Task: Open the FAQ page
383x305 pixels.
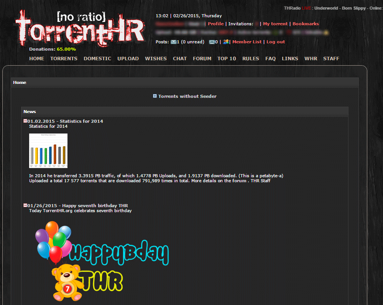Action: click(x=270, y=59)
